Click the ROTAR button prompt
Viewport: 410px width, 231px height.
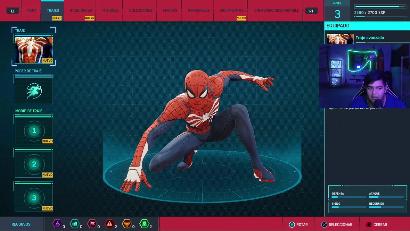[x=298, y=225]
